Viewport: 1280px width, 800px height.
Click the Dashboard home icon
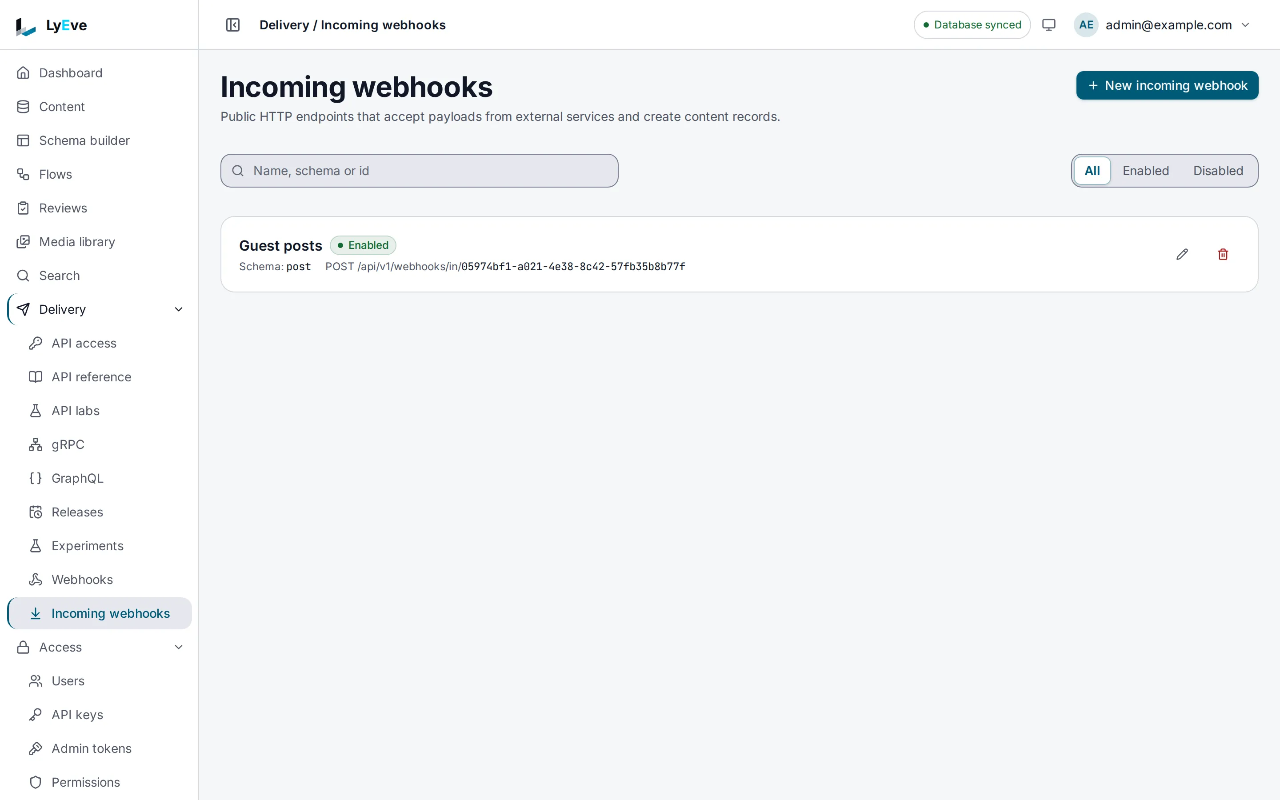[x=23, y=73]
